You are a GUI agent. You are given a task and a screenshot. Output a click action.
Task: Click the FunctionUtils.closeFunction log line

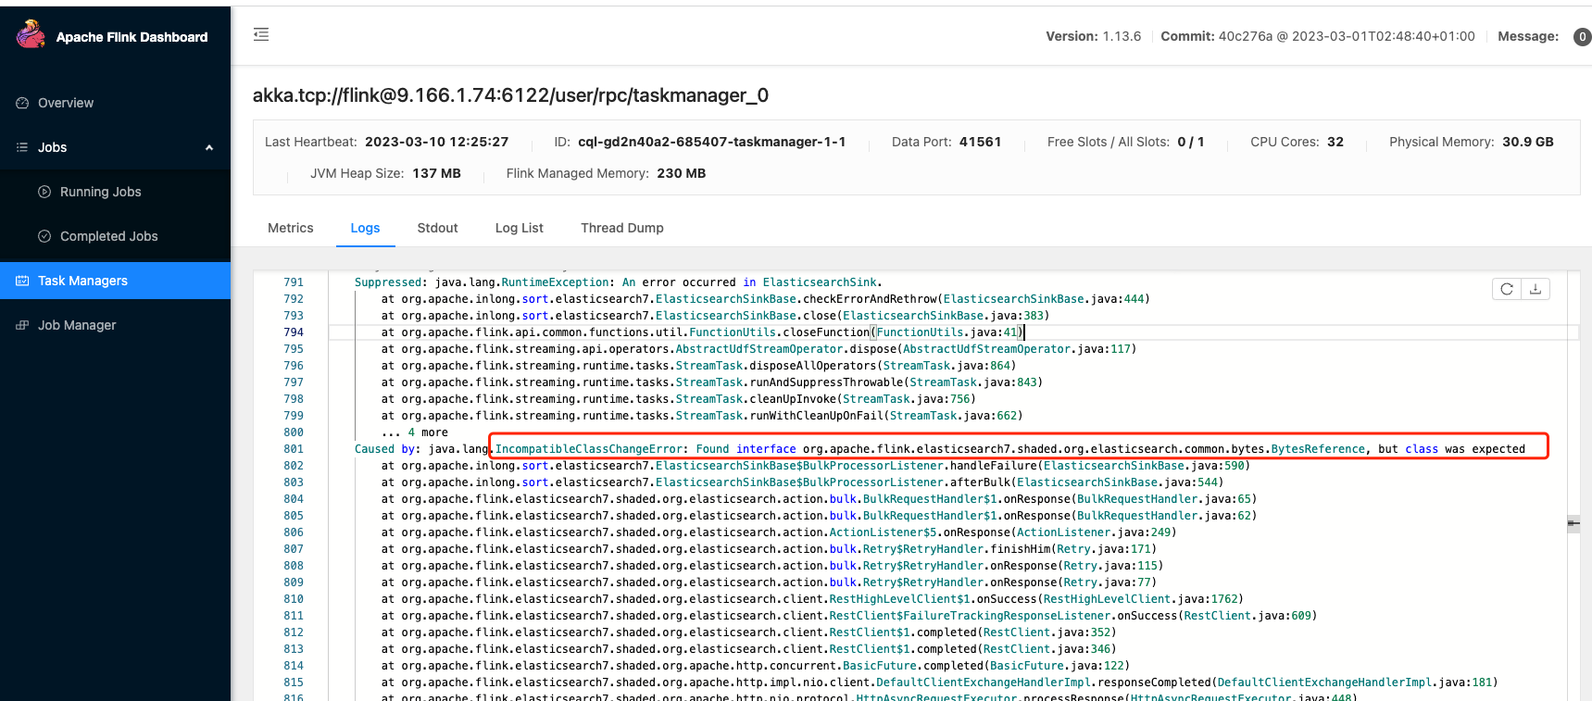[702, 332]
